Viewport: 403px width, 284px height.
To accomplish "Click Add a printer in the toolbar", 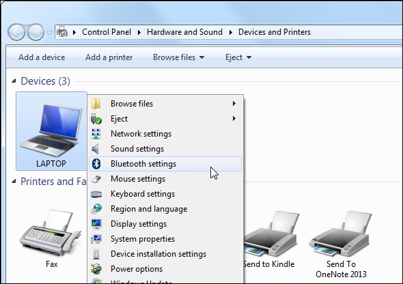I will pyautogui.click(x=109, y=57).
